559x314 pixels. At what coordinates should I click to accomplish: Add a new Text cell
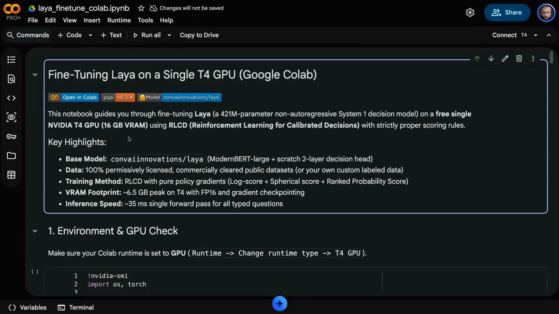tap(111, 35)
